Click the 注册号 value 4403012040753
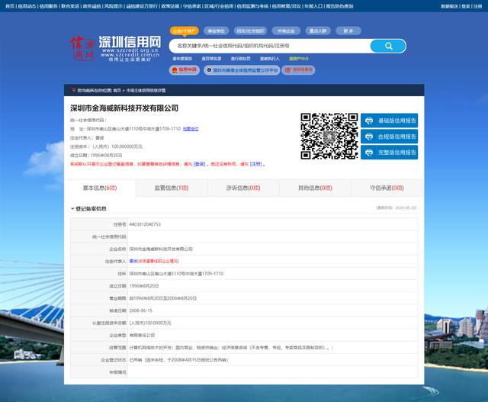488x402 pixels. (x=145, y=224)
